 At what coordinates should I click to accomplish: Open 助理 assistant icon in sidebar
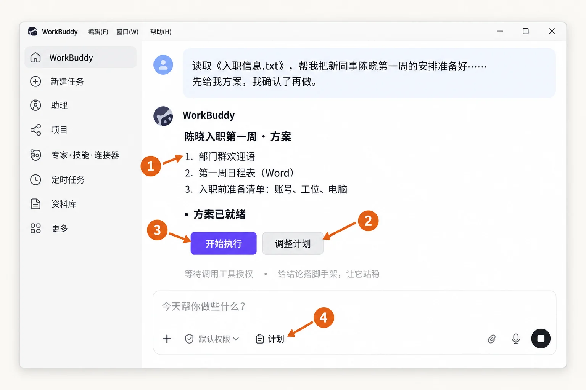point(35,105)
